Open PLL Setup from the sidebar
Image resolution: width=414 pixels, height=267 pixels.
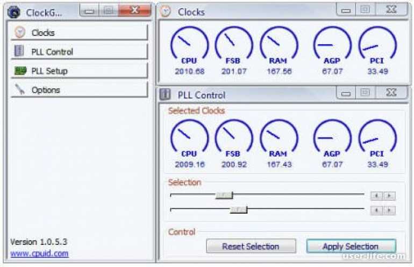[x=79, y=71]
